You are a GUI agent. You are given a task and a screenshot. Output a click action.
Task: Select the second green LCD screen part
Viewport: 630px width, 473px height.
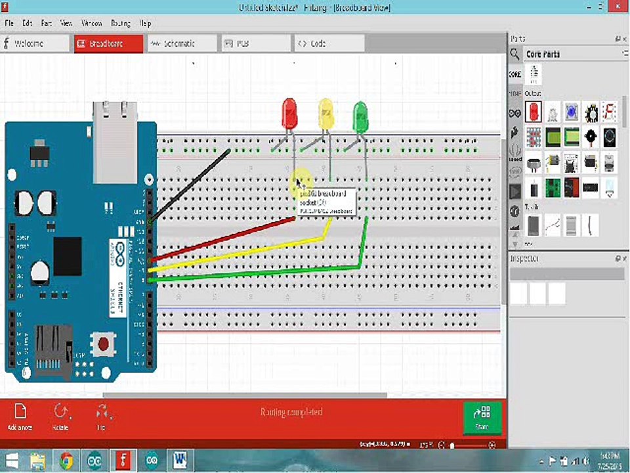click(572, 137)
